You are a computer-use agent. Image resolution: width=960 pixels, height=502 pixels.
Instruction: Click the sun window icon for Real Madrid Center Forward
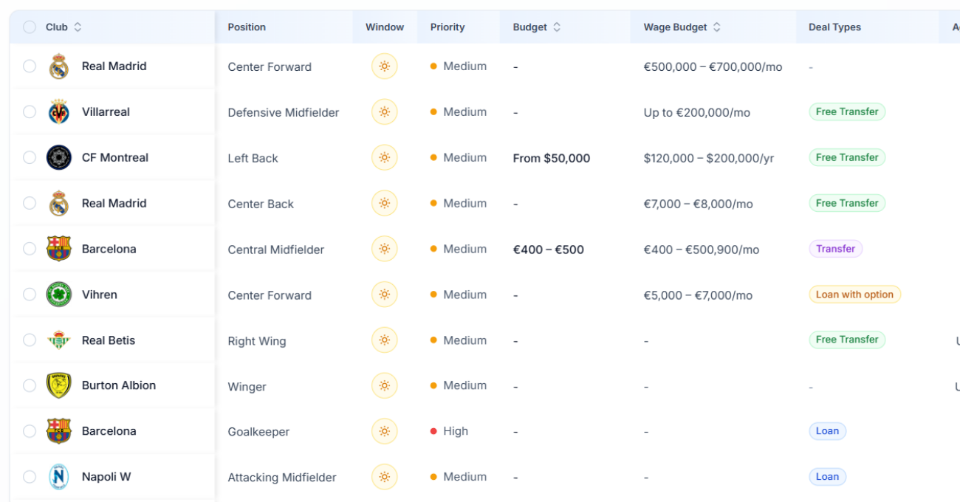(x=384, y=66)
